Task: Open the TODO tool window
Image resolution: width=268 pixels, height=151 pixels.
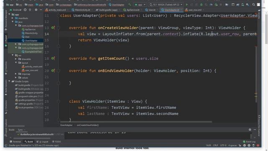Action: coord(57,142)
